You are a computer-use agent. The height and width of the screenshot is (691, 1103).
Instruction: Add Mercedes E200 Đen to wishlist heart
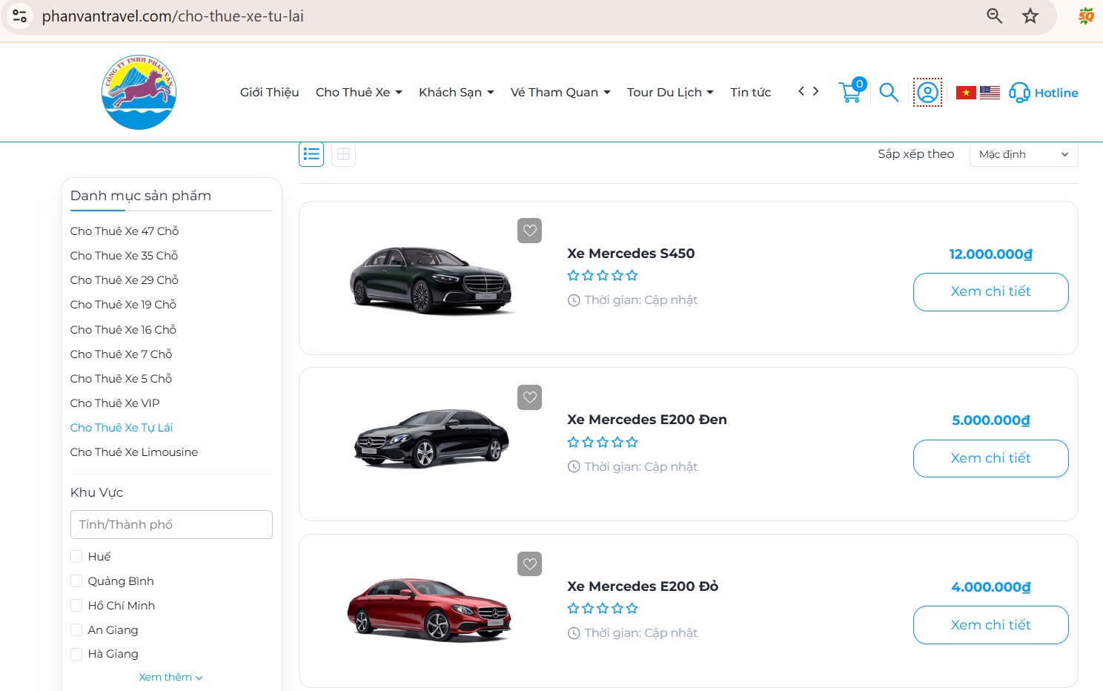pyautogui.click(x=529, y=397)
